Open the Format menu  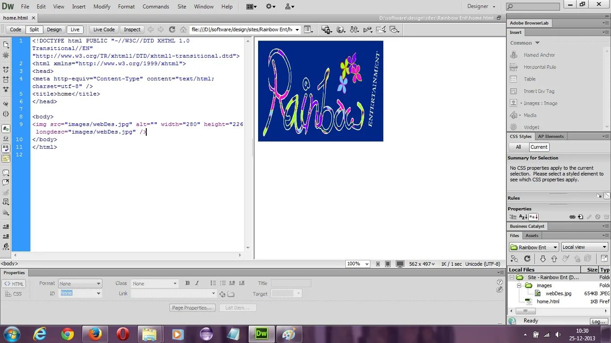pyautogui.click(x=126, y=7)
